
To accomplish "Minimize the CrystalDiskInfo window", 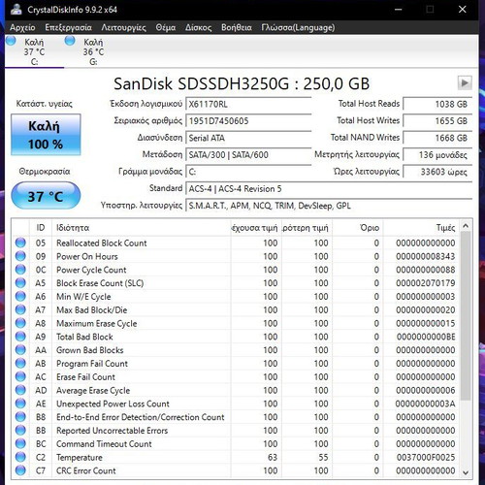I will click(399, 10).
